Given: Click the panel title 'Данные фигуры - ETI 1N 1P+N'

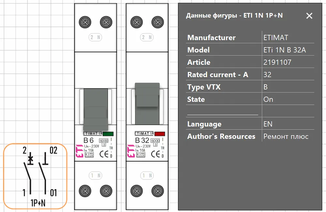Looking at the screenshot, I should tap(234, 16).
